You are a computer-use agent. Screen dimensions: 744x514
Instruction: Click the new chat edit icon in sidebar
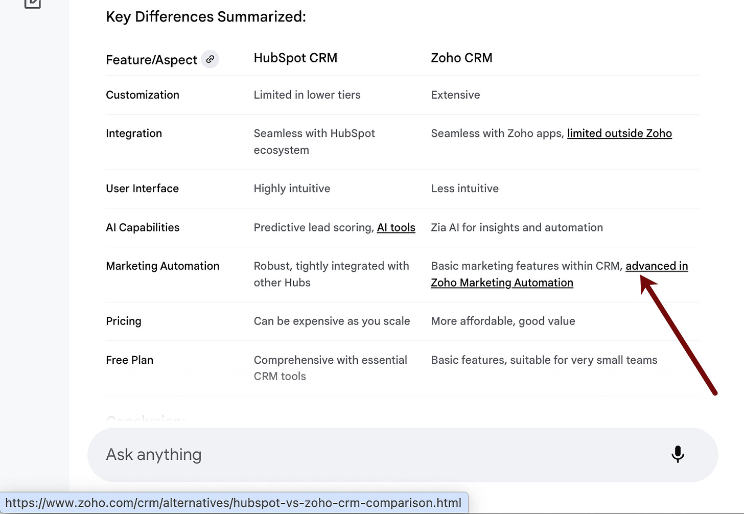[x=32, y=3]
